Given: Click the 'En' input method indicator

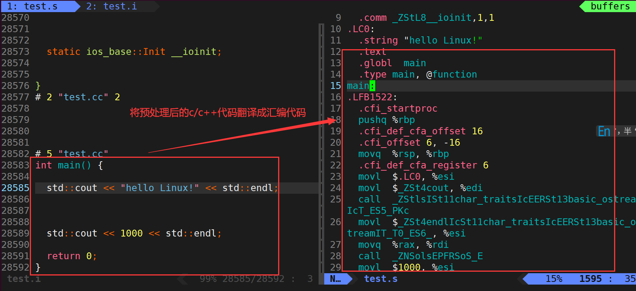Looking at the screenshot, I should 604,131.
